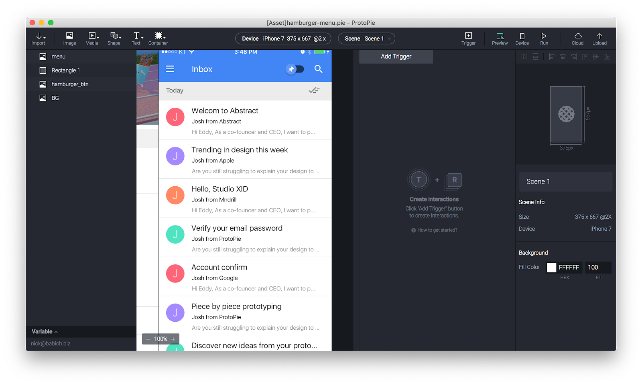Open the Verify your email password email
Image resolution: width=642 pixels, height=385 pixels.
coord(245,238)
